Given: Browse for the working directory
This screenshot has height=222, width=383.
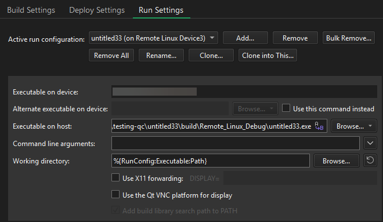Looking at the screenshot, I should [x=337, y=161].
